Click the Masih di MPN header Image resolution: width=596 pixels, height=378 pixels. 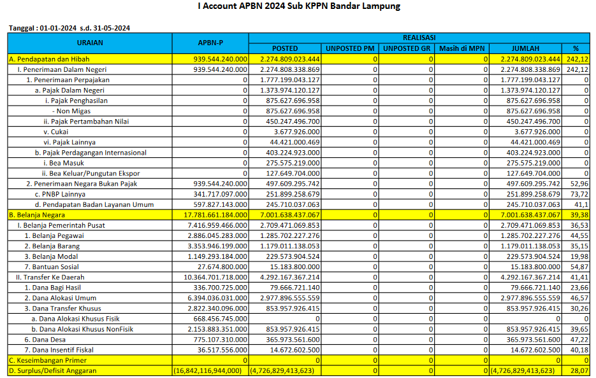pyautogui.click(x=463, y=48)
